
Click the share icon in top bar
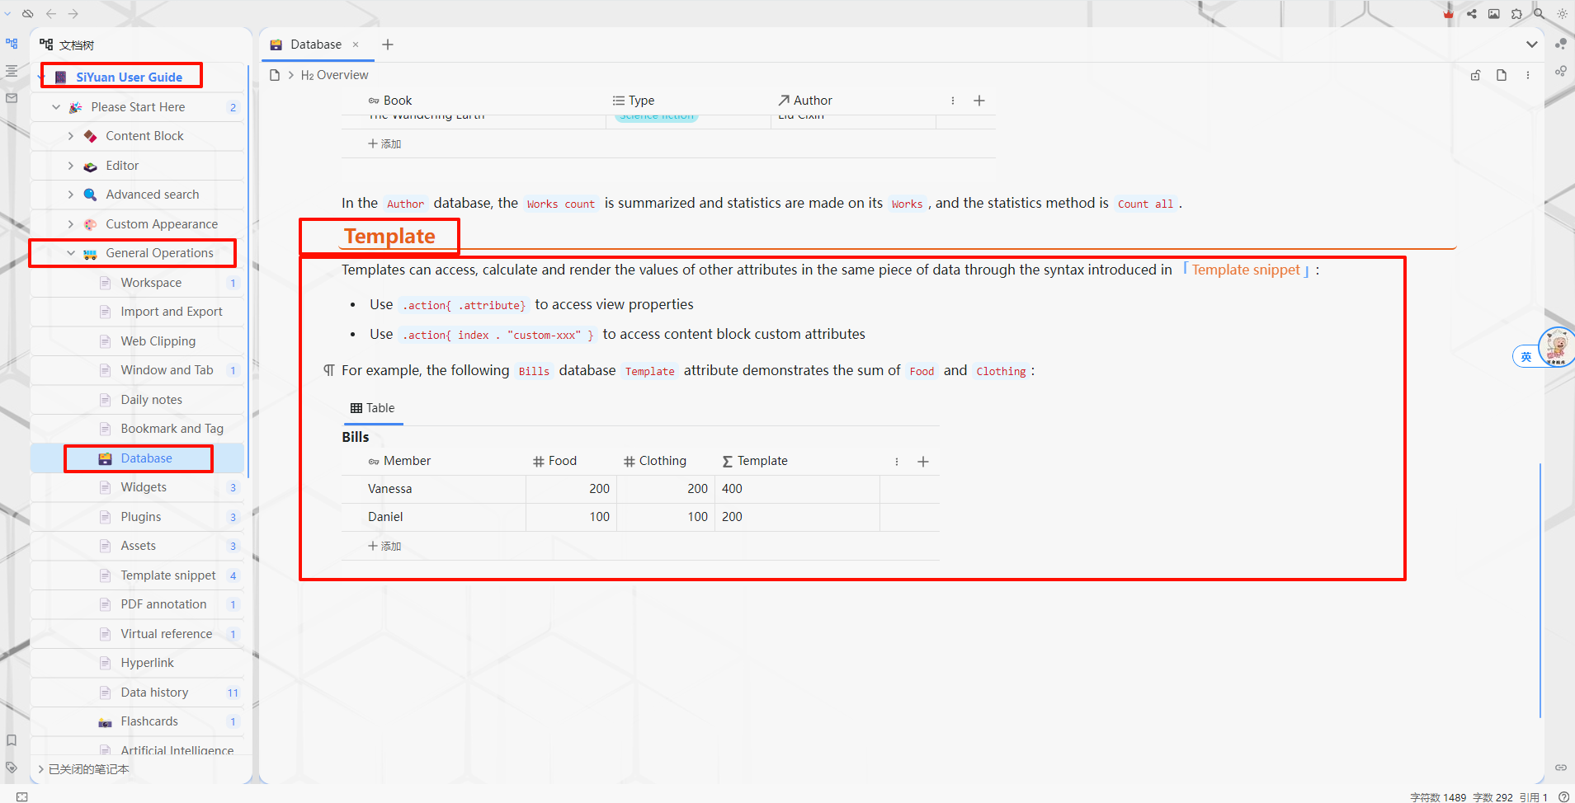[x=1471, y=14]
